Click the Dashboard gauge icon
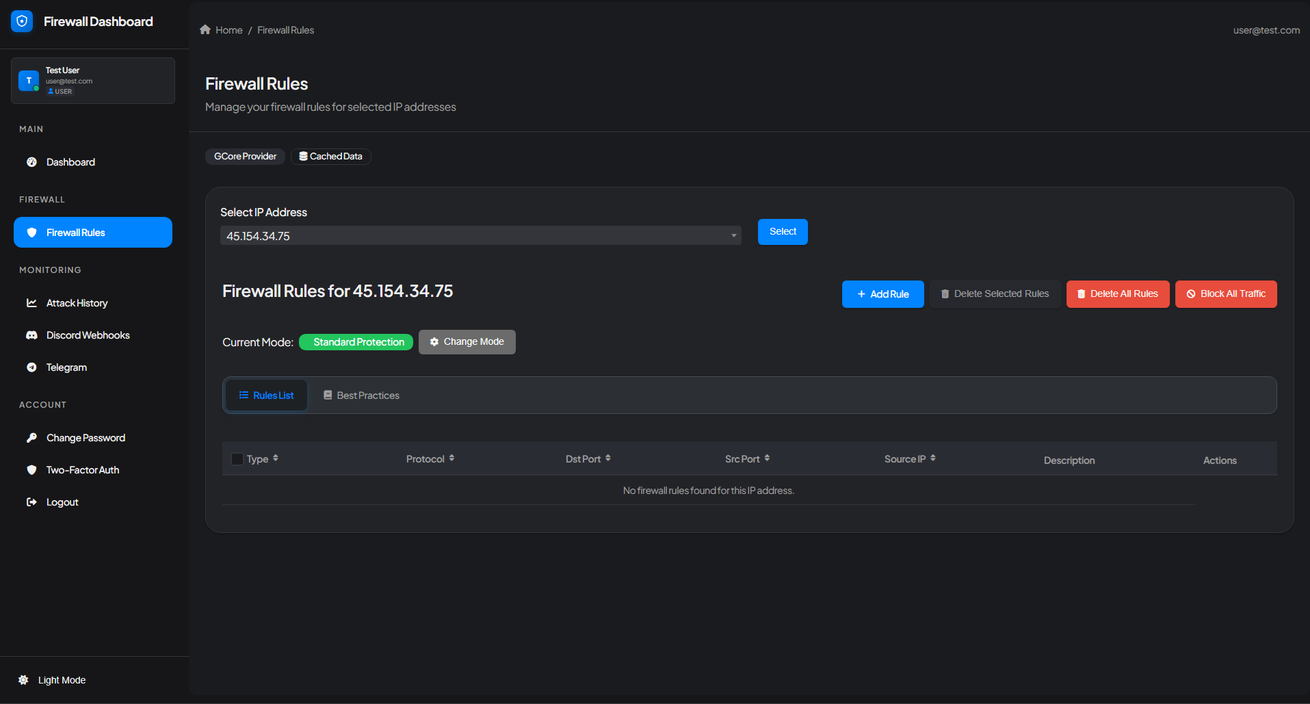 [x=31, y=162]
